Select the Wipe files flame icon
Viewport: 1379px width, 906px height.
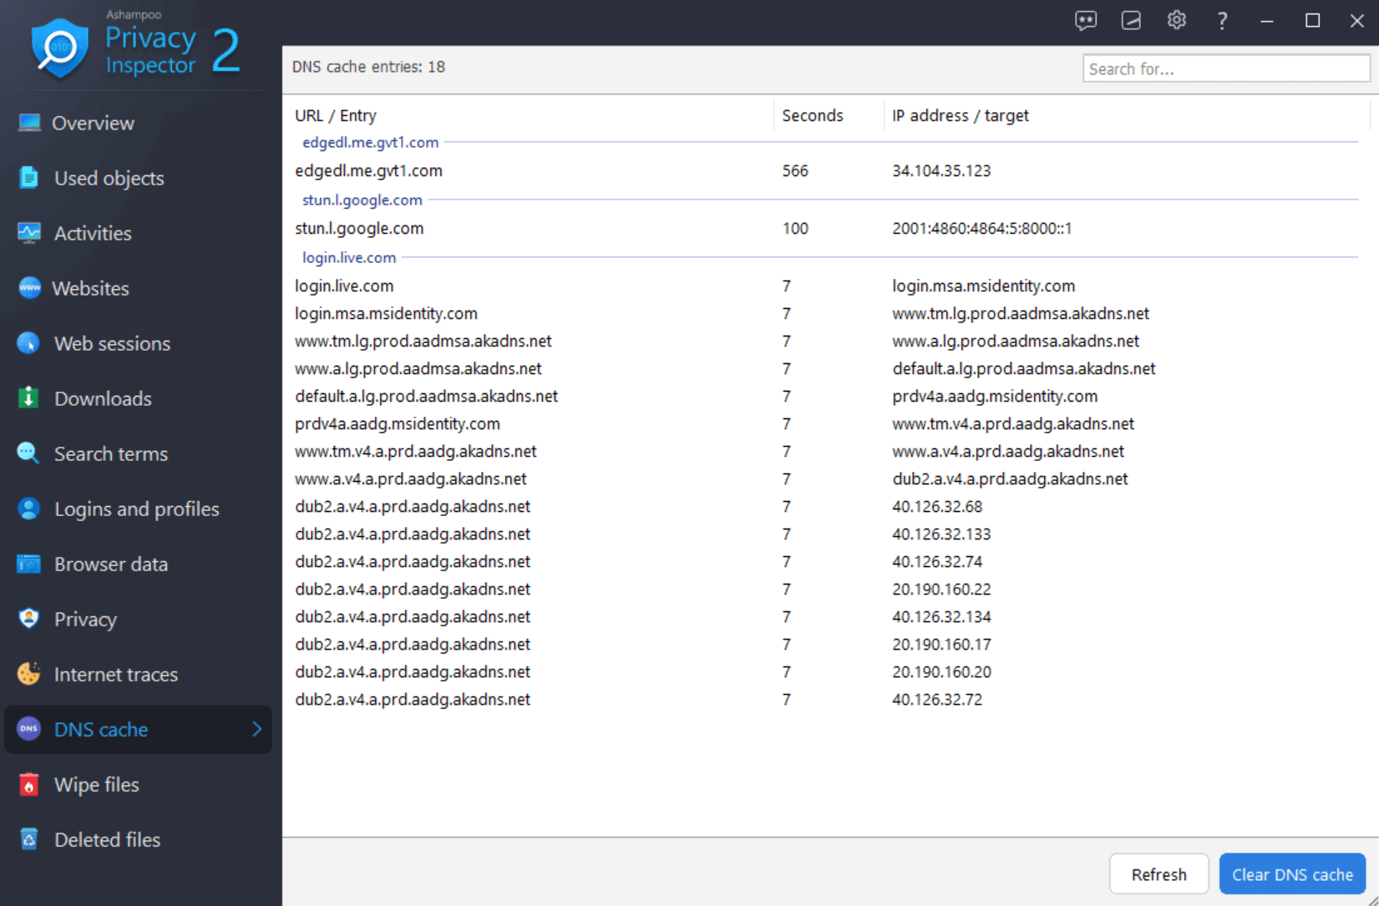28,784
